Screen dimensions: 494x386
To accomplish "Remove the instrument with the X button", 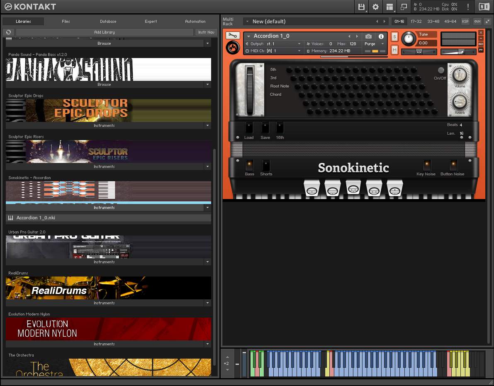I will point(481,32).
